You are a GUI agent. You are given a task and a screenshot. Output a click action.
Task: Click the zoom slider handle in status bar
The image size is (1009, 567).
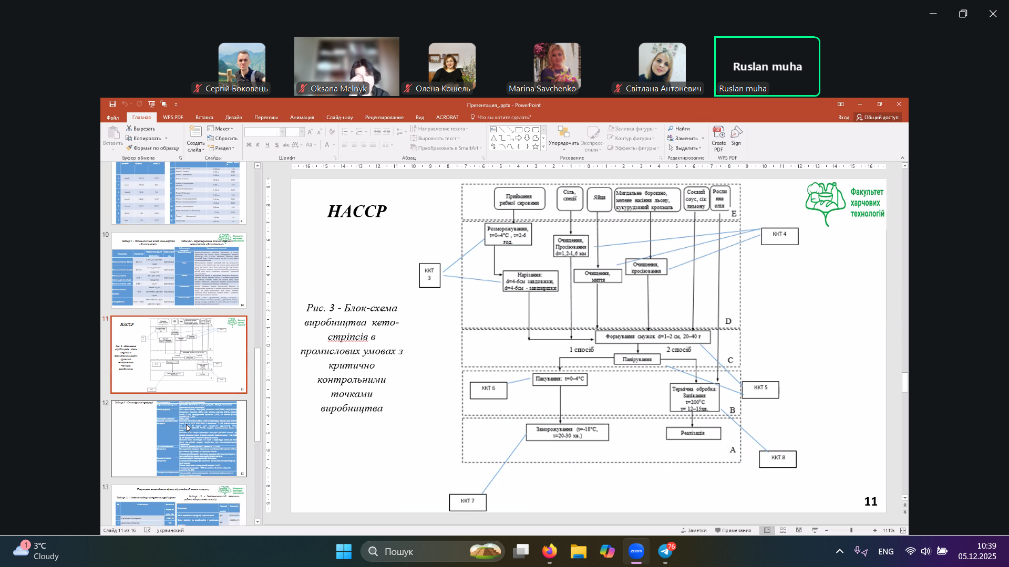point(851,530)
